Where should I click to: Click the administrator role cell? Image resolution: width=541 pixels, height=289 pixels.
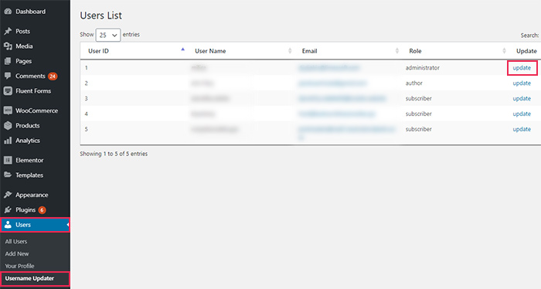[x=422, y=68]
